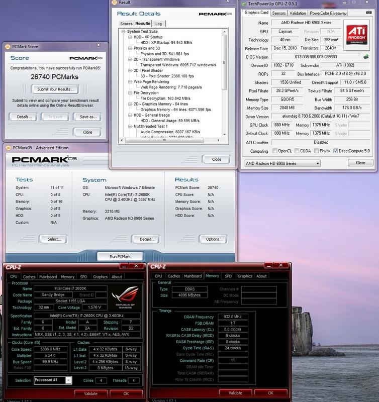Switch to the Scores tab in Result Details

[126, 24]
